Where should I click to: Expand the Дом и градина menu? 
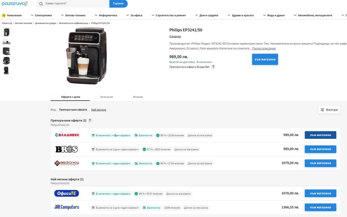(207, 15)
